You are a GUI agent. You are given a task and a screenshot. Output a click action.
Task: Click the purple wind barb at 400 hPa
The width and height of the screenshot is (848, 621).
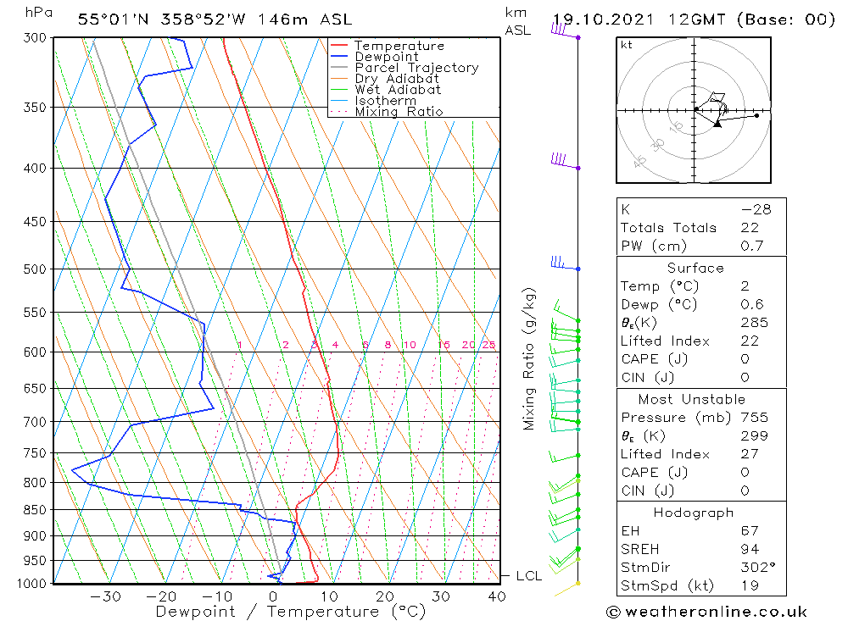coord(565,162)
